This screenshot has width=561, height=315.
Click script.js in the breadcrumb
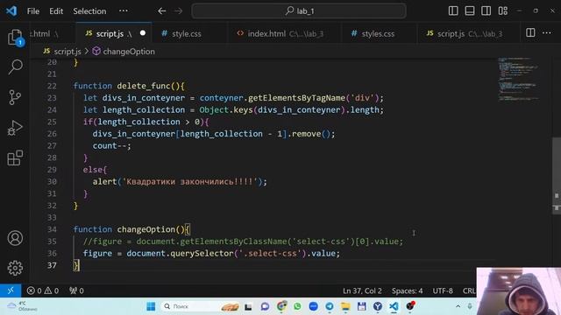coord(67,52)
